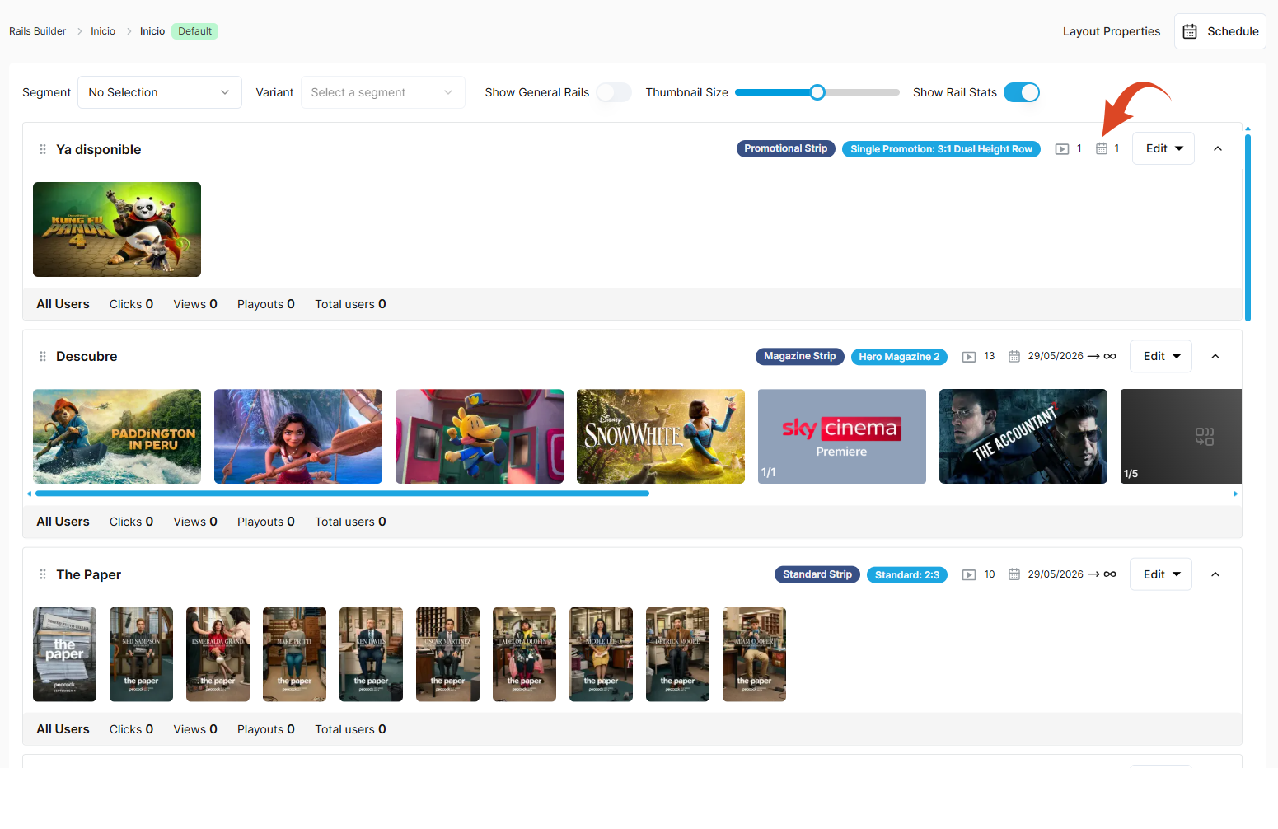Image resolution: width=1278 pixels, height=829 pixels.
Task: Open the Schedule button
Action: (x=1220, y=31)
